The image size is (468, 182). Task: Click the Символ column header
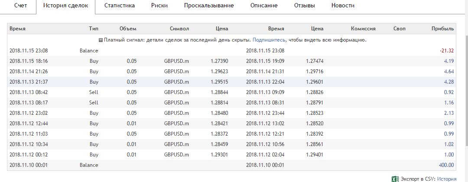[179, 29]
